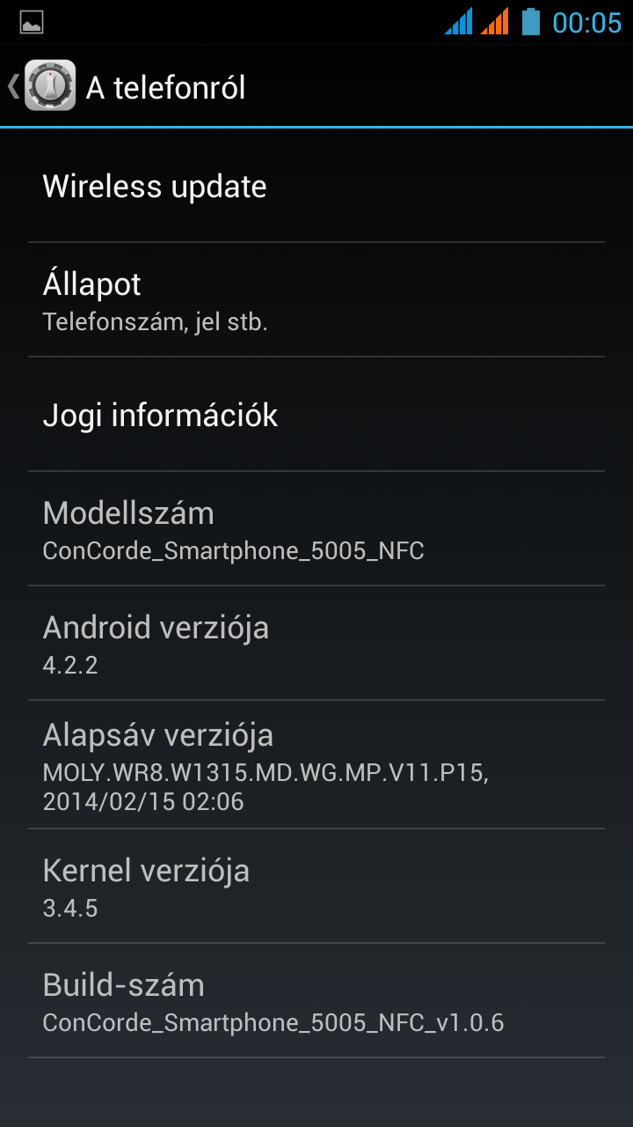The width and height of the screenshot is (633, 1127).
Task: Tap the back chevron beside Settings icon
Action: point(13,85)
